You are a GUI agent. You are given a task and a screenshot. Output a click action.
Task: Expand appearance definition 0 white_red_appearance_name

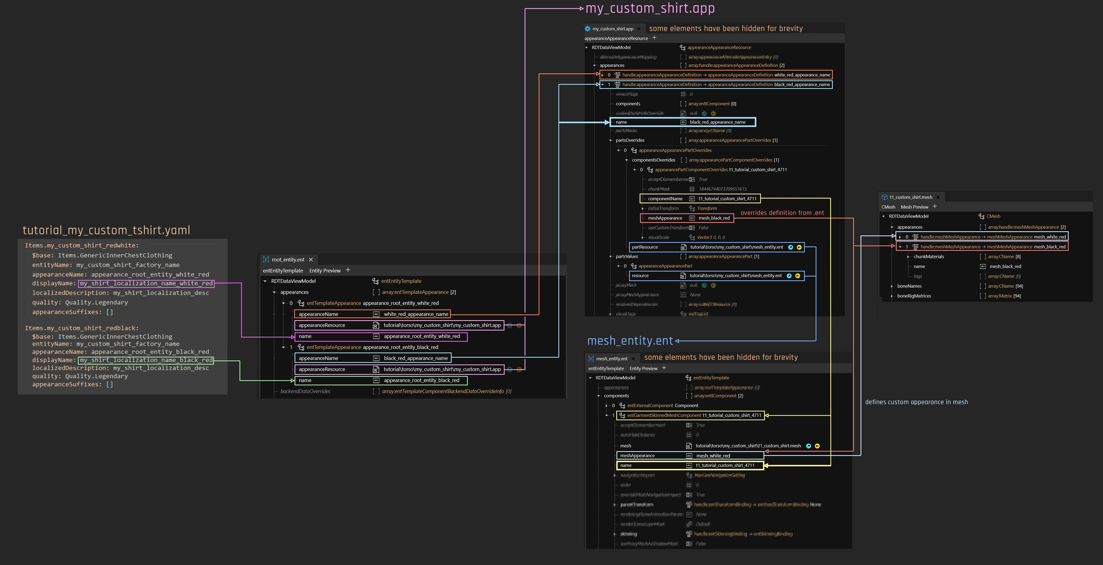click(x=603, y=75)
